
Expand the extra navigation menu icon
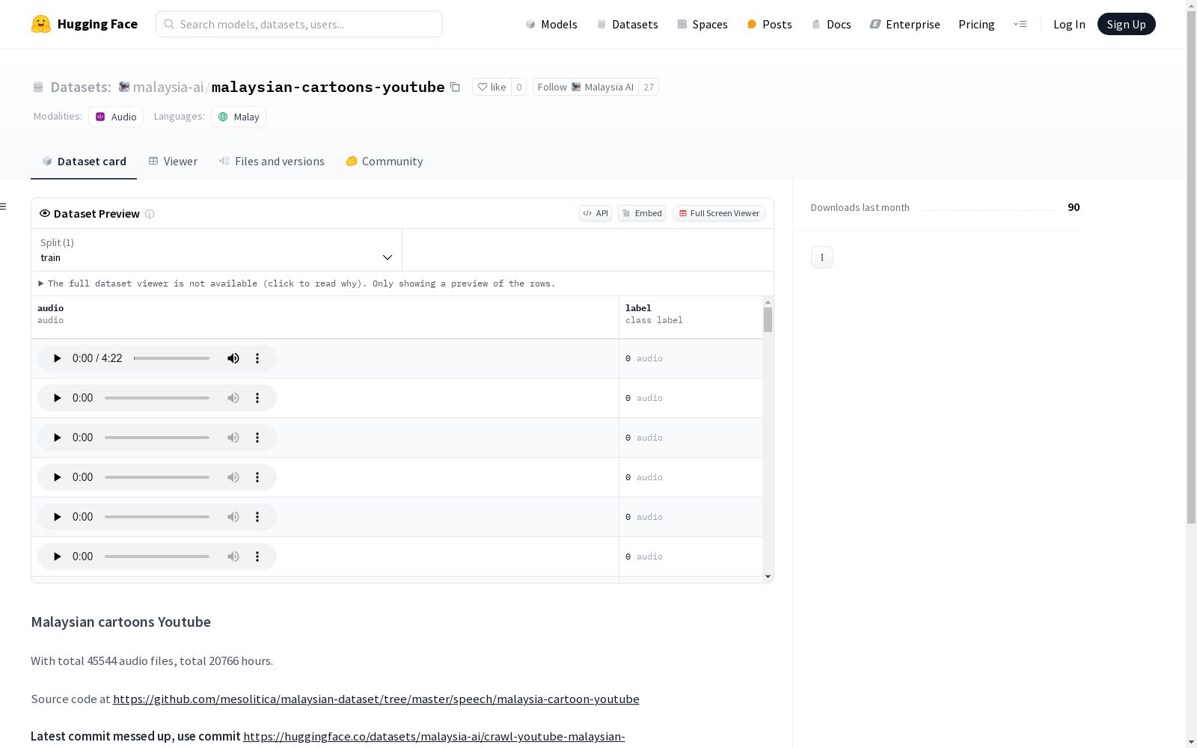click(1020, 24)
